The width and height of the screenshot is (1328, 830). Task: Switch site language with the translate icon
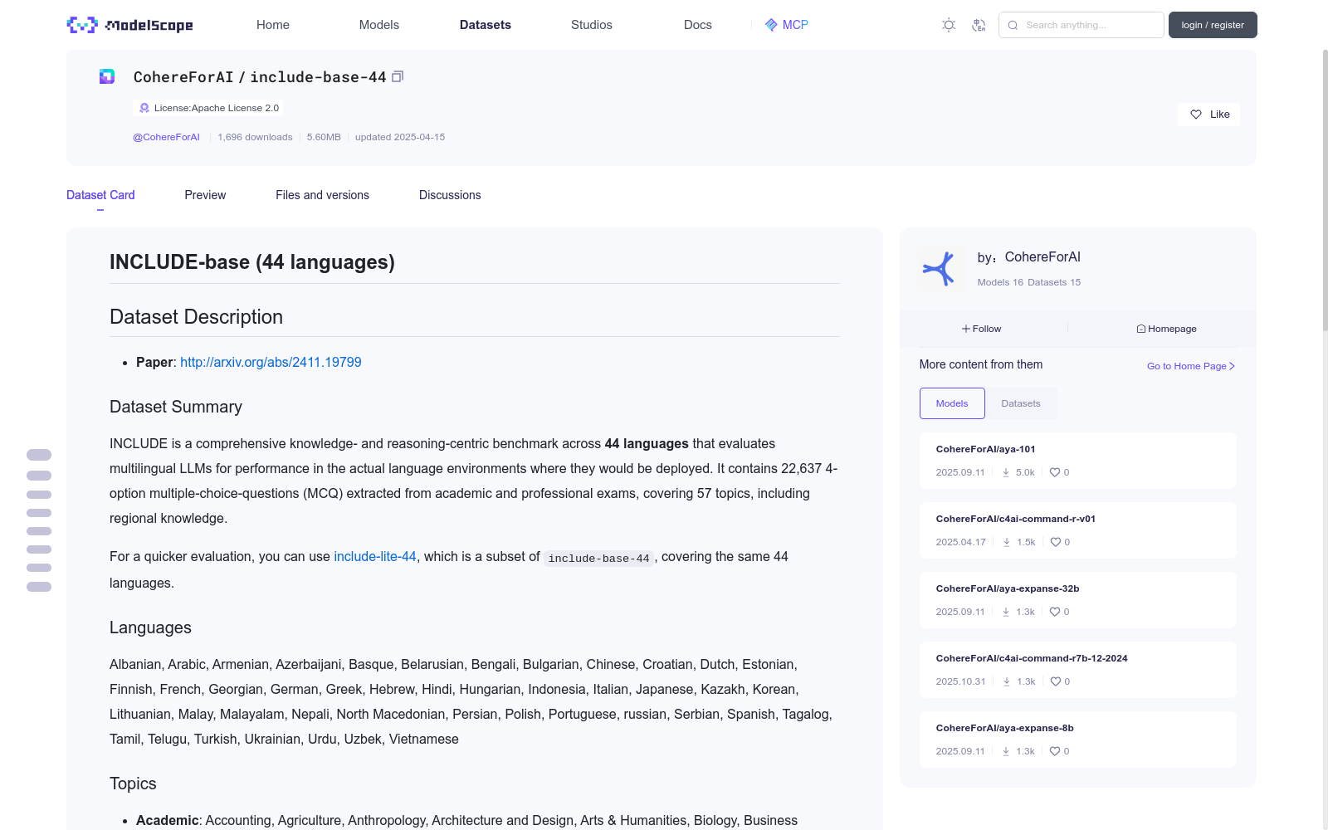click(x=979, y=25)
